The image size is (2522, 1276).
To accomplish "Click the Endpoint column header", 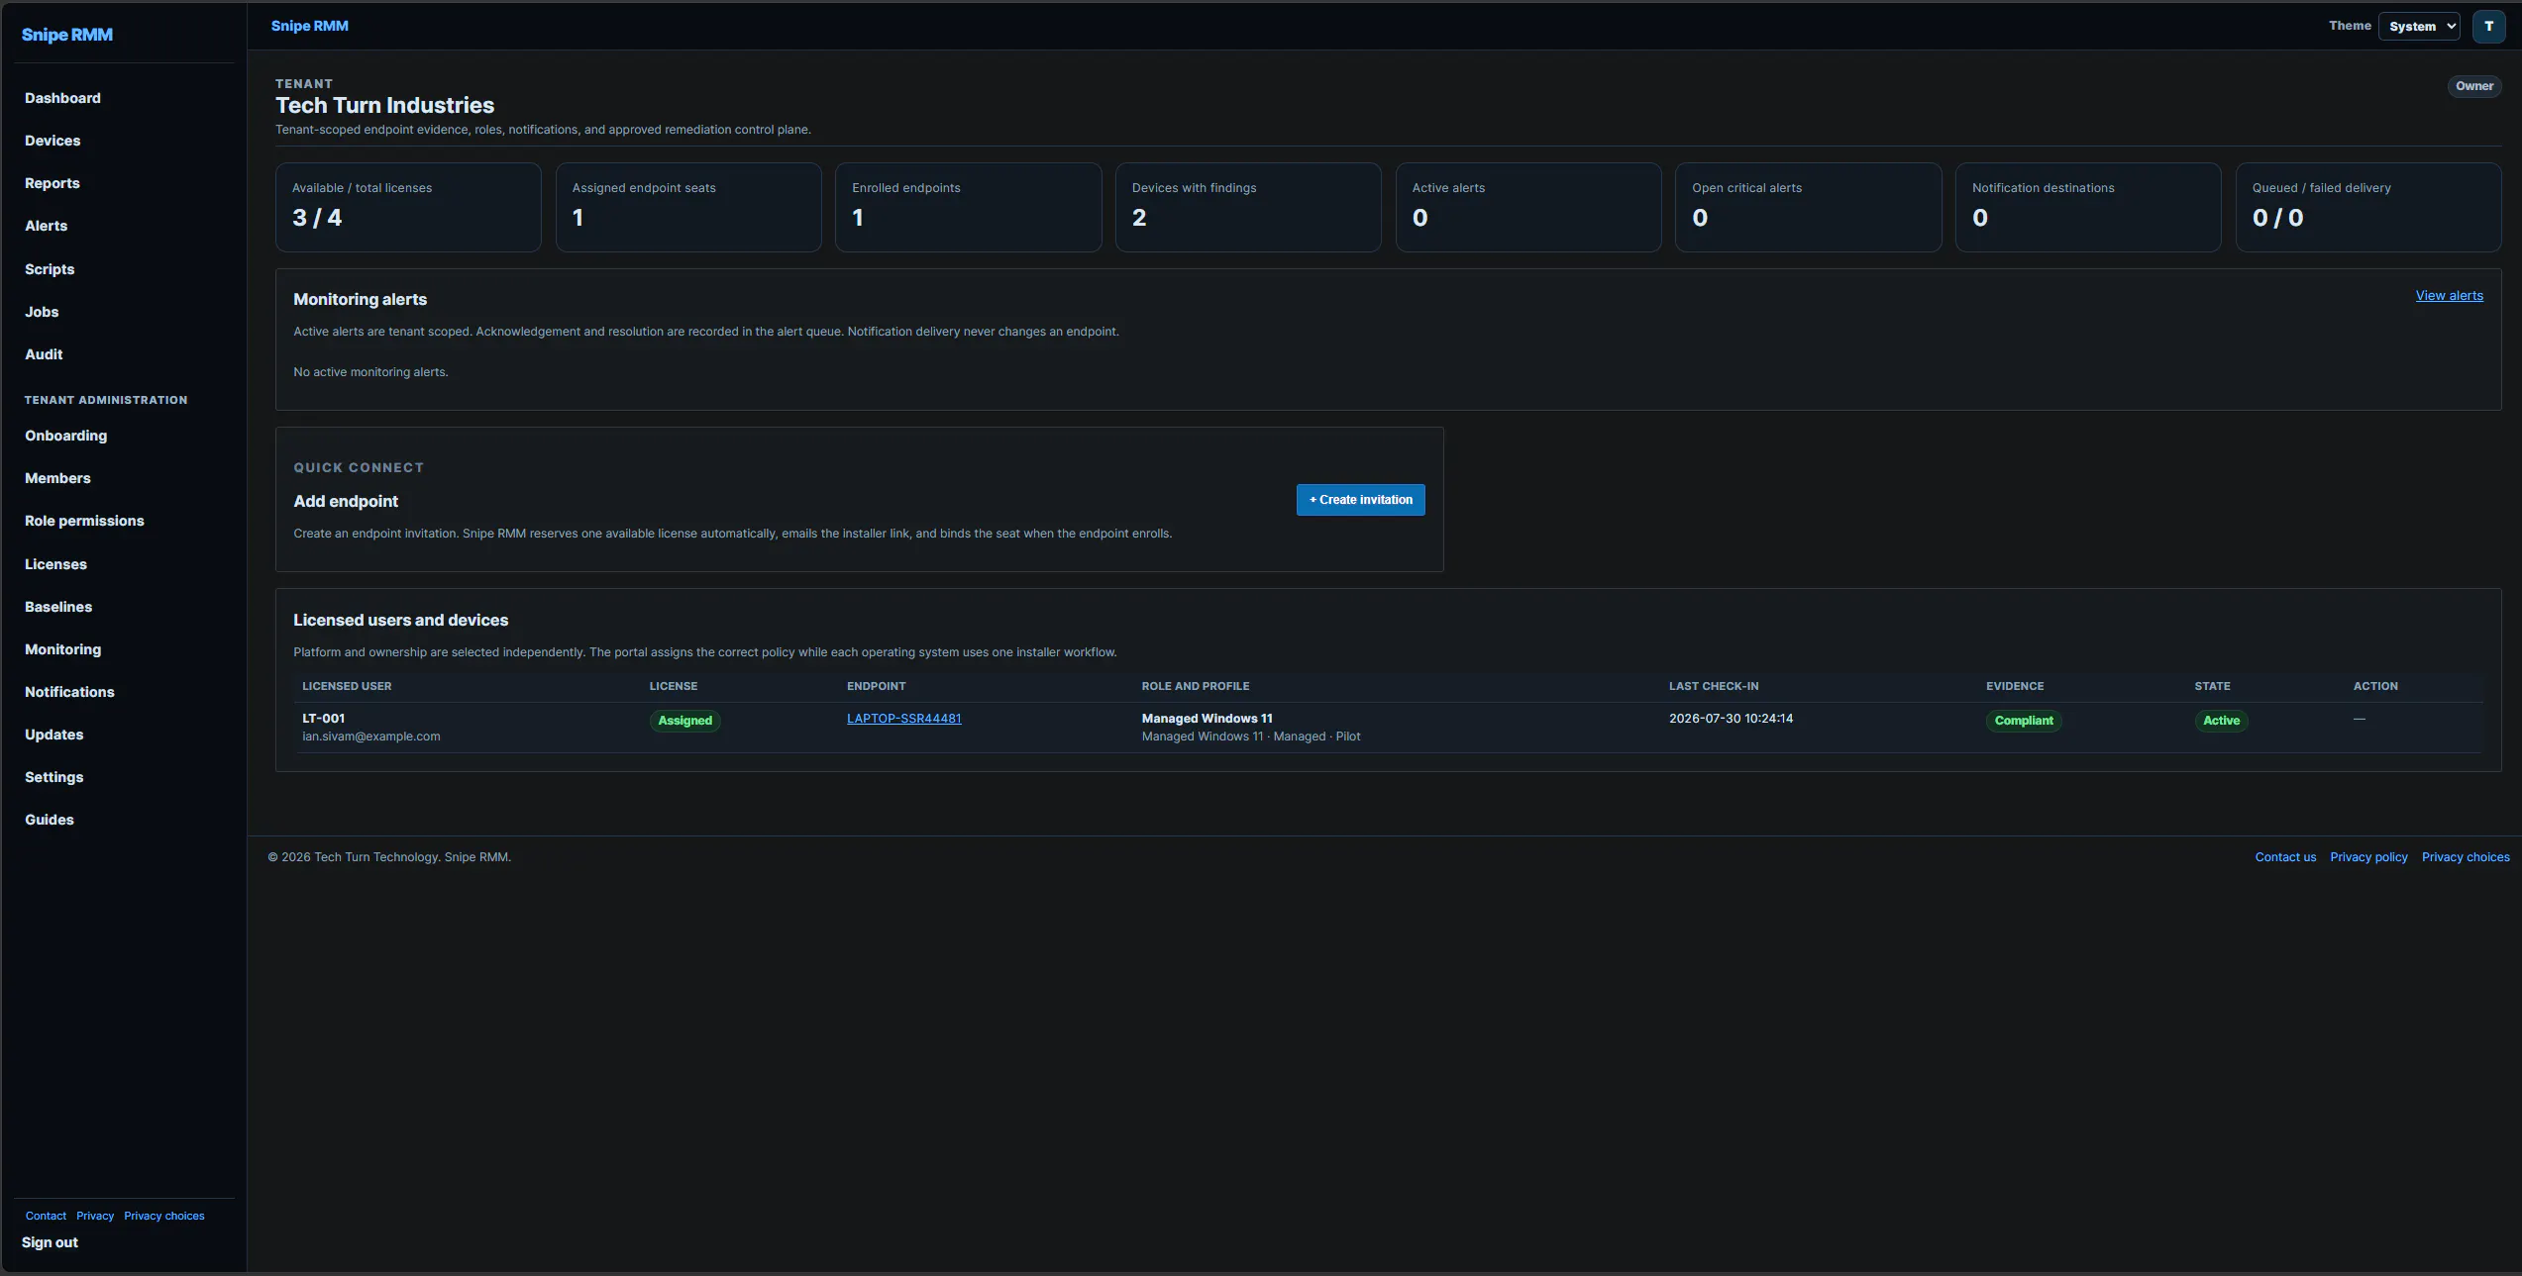I will [x=876, y=686].
